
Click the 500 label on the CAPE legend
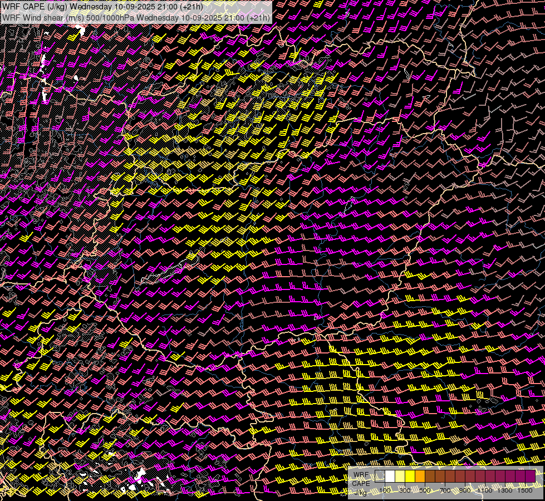click(425, 490)
